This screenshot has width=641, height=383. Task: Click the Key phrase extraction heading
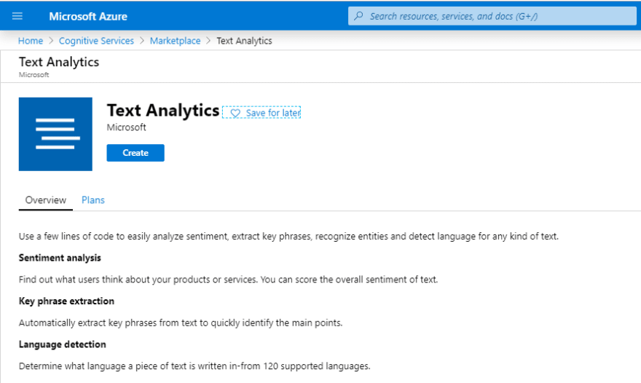tap(66, 301)
